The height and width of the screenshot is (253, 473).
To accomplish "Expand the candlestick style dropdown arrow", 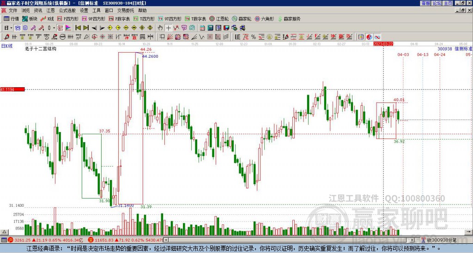I will 54,28.
